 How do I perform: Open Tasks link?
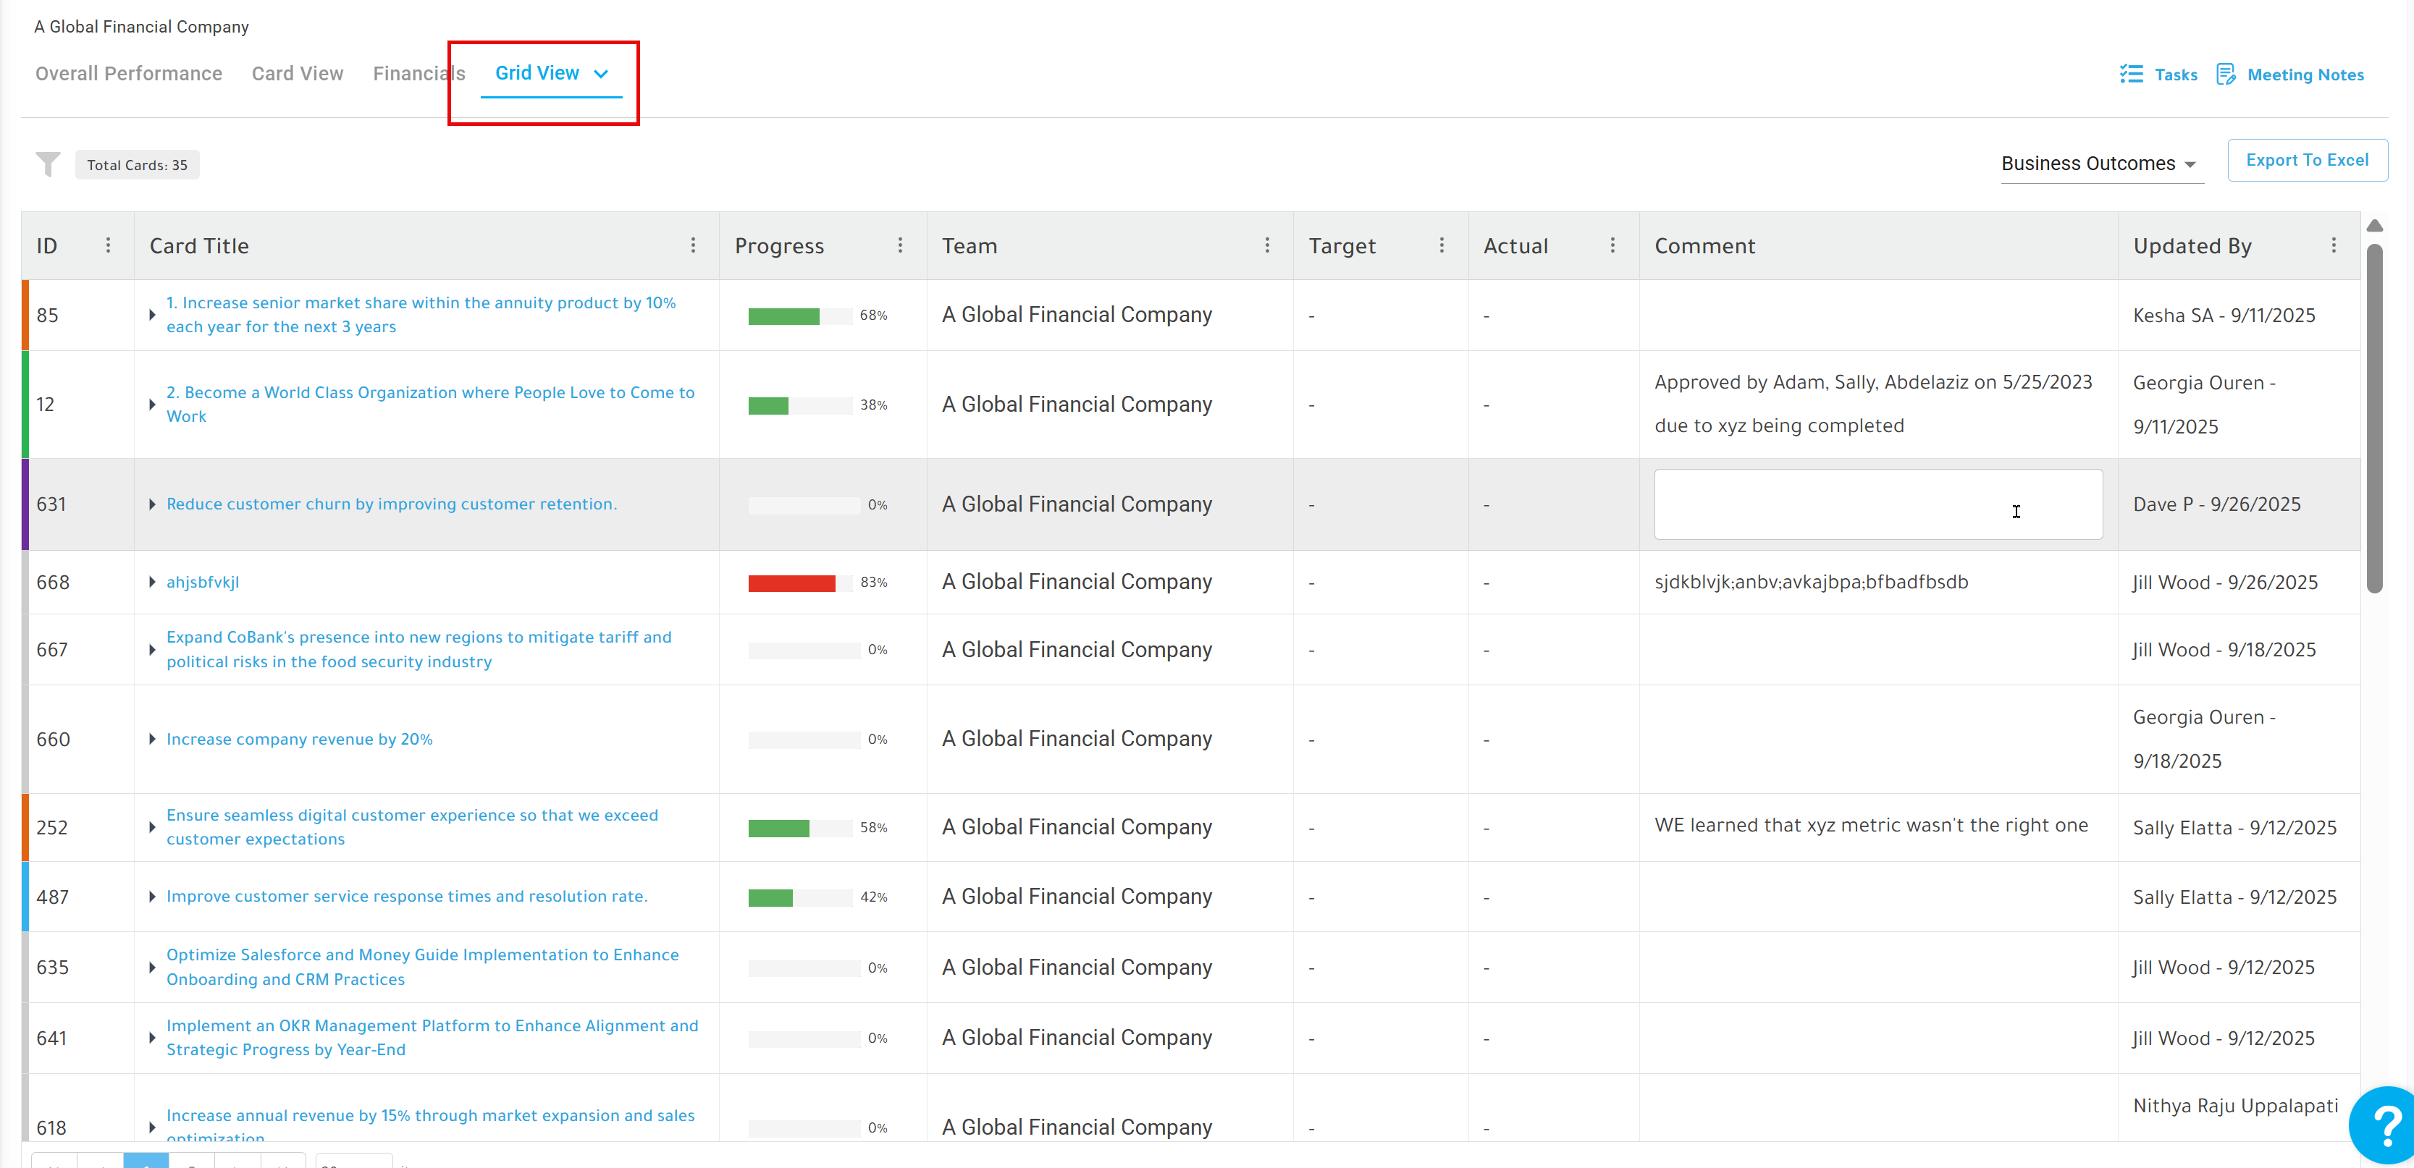point(2175,74)
